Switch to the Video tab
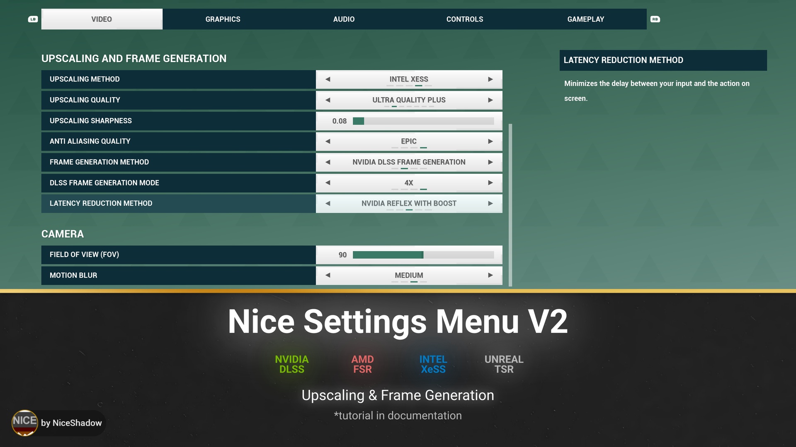The width and height of the screenshot is (796, 447). coord(102,19)
